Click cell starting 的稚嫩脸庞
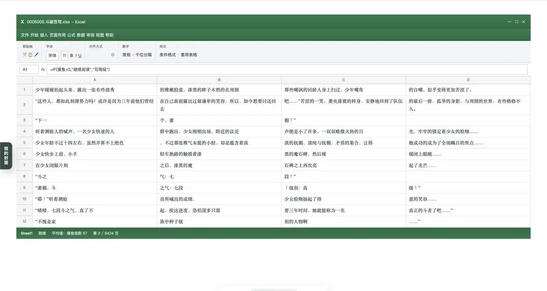Image resolution: width=547 pixels, height=291 pixels. [x=219, y=90]
